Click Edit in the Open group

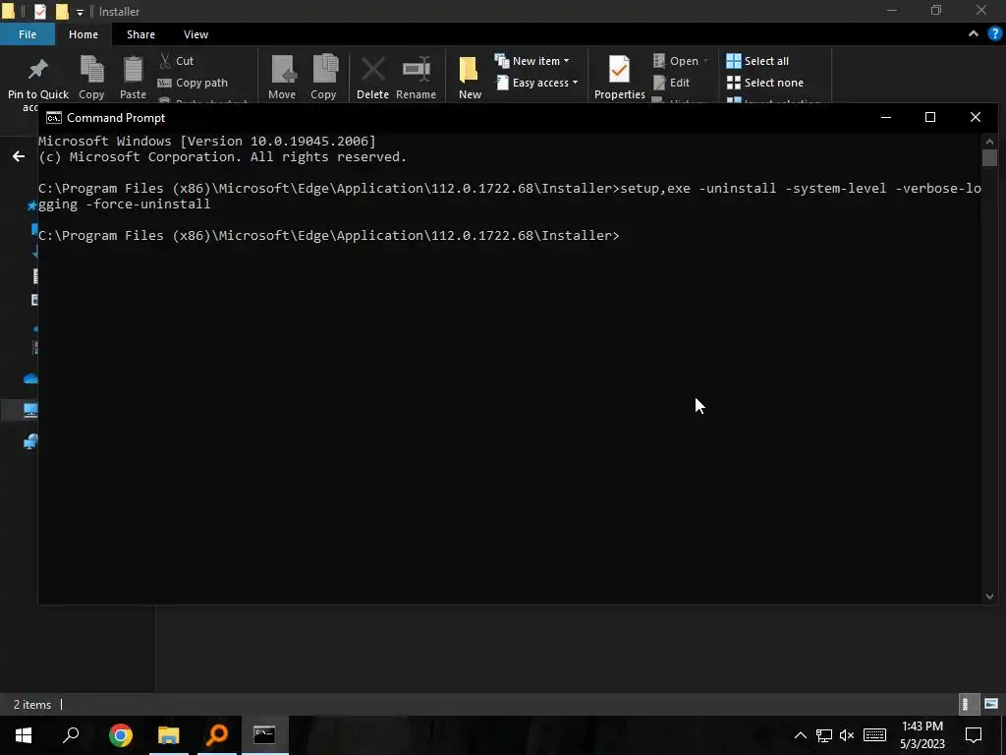click(672, 83)
